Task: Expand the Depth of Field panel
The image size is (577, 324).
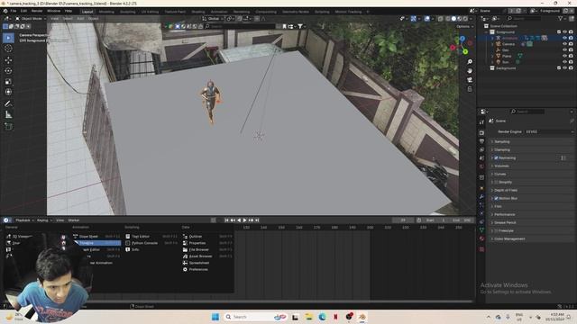Action: pyautogui.click(x=532, y=190)
